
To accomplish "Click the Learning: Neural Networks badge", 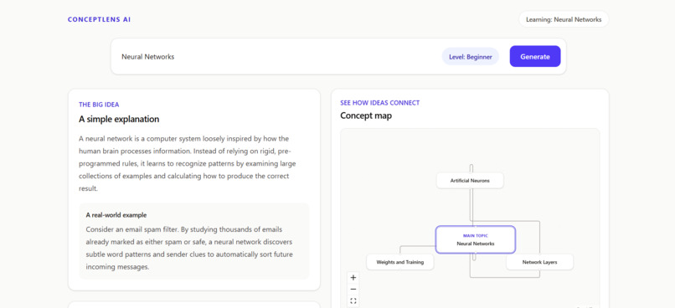I will click(564, 19).
